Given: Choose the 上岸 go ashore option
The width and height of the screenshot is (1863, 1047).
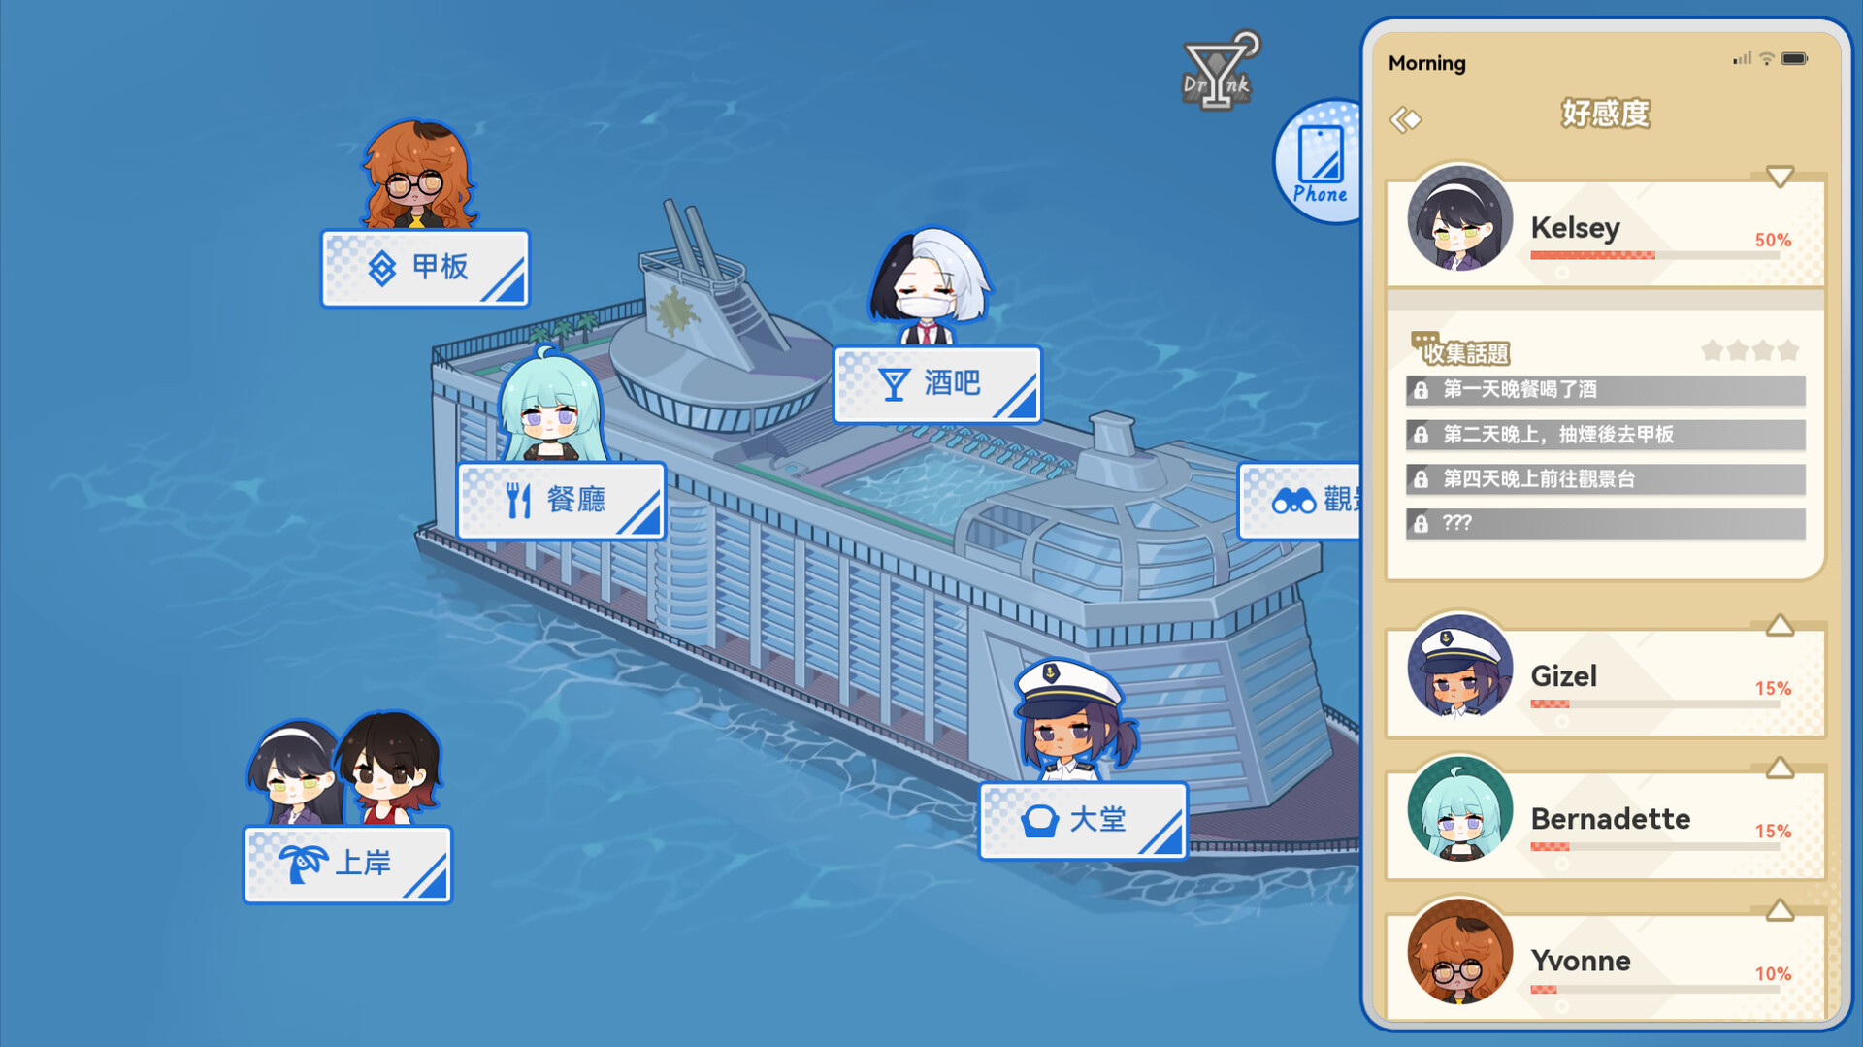Looking at the screenshot, I should coord(347,864).
